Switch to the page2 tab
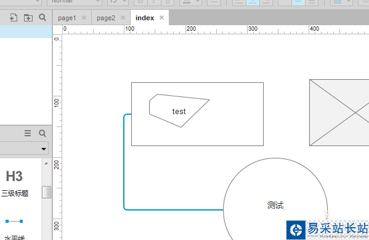369x240 pixels. pos(106,18)
